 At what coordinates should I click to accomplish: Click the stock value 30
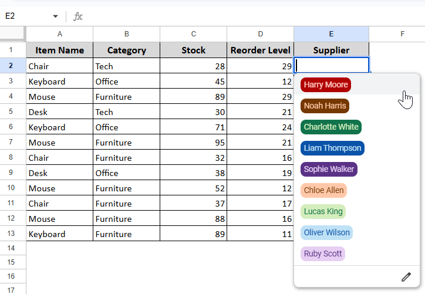(194, 111)
